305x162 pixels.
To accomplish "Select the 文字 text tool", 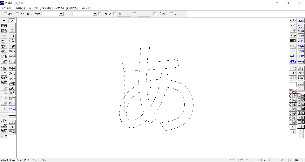I will click(12, 36).
